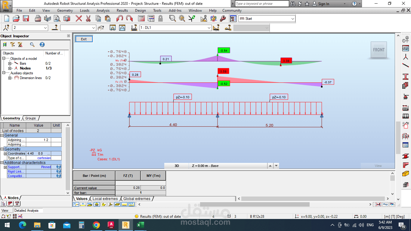Image resolution: width=411 pixels, height=231 pixels.
Task: Redo the last undone action
Action: (x=129, y=18)
